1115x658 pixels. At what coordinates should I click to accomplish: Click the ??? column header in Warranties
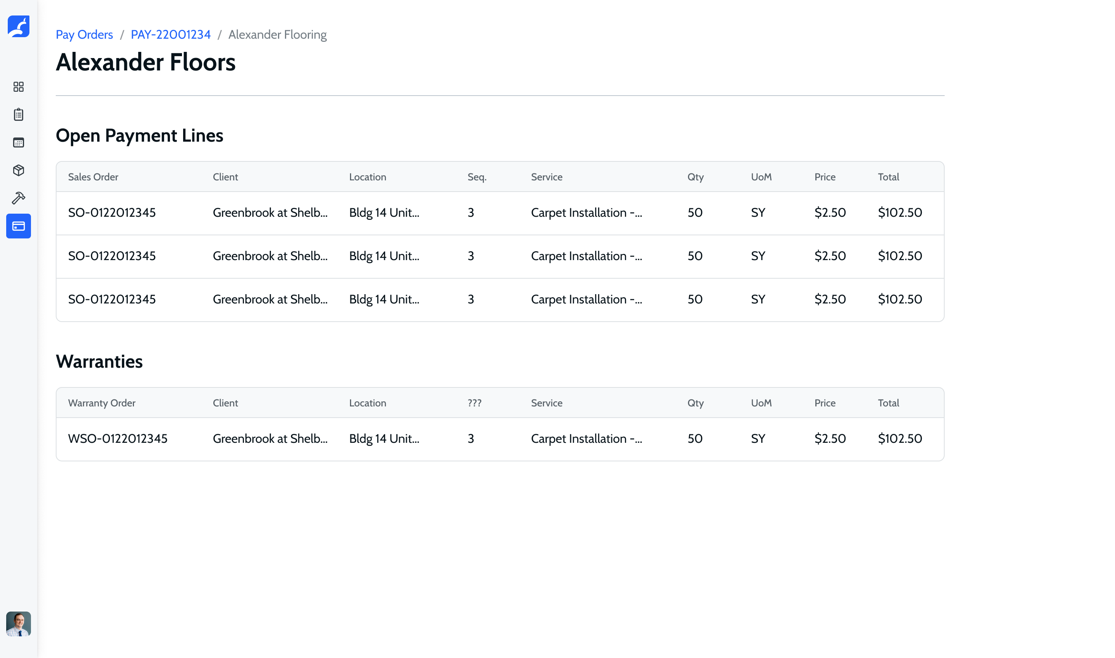coord(474,403)
